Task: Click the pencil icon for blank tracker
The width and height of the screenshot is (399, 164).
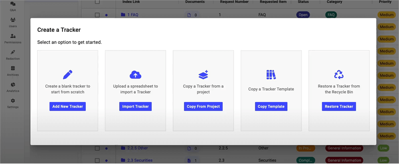Action: (67, 74)
